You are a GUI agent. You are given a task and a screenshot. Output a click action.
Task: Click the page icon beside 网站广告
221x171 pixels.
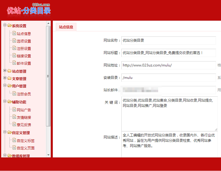point(14,109)
